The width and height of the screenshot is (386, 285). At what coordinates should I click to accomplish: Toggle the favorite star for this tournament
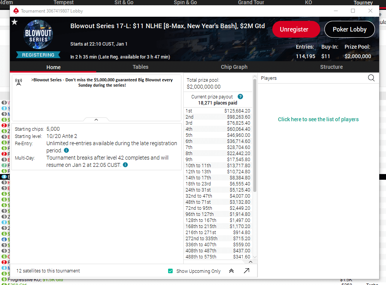click(x=14, y=22)
